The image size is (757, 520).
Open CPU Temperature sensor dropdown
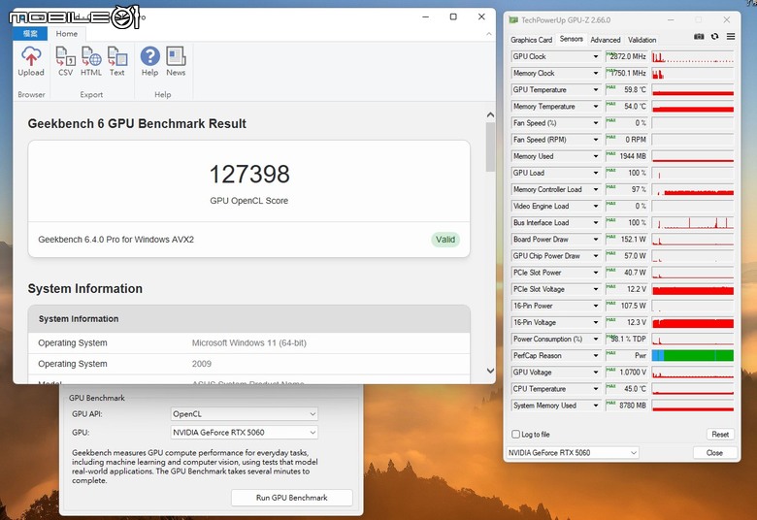595,389
